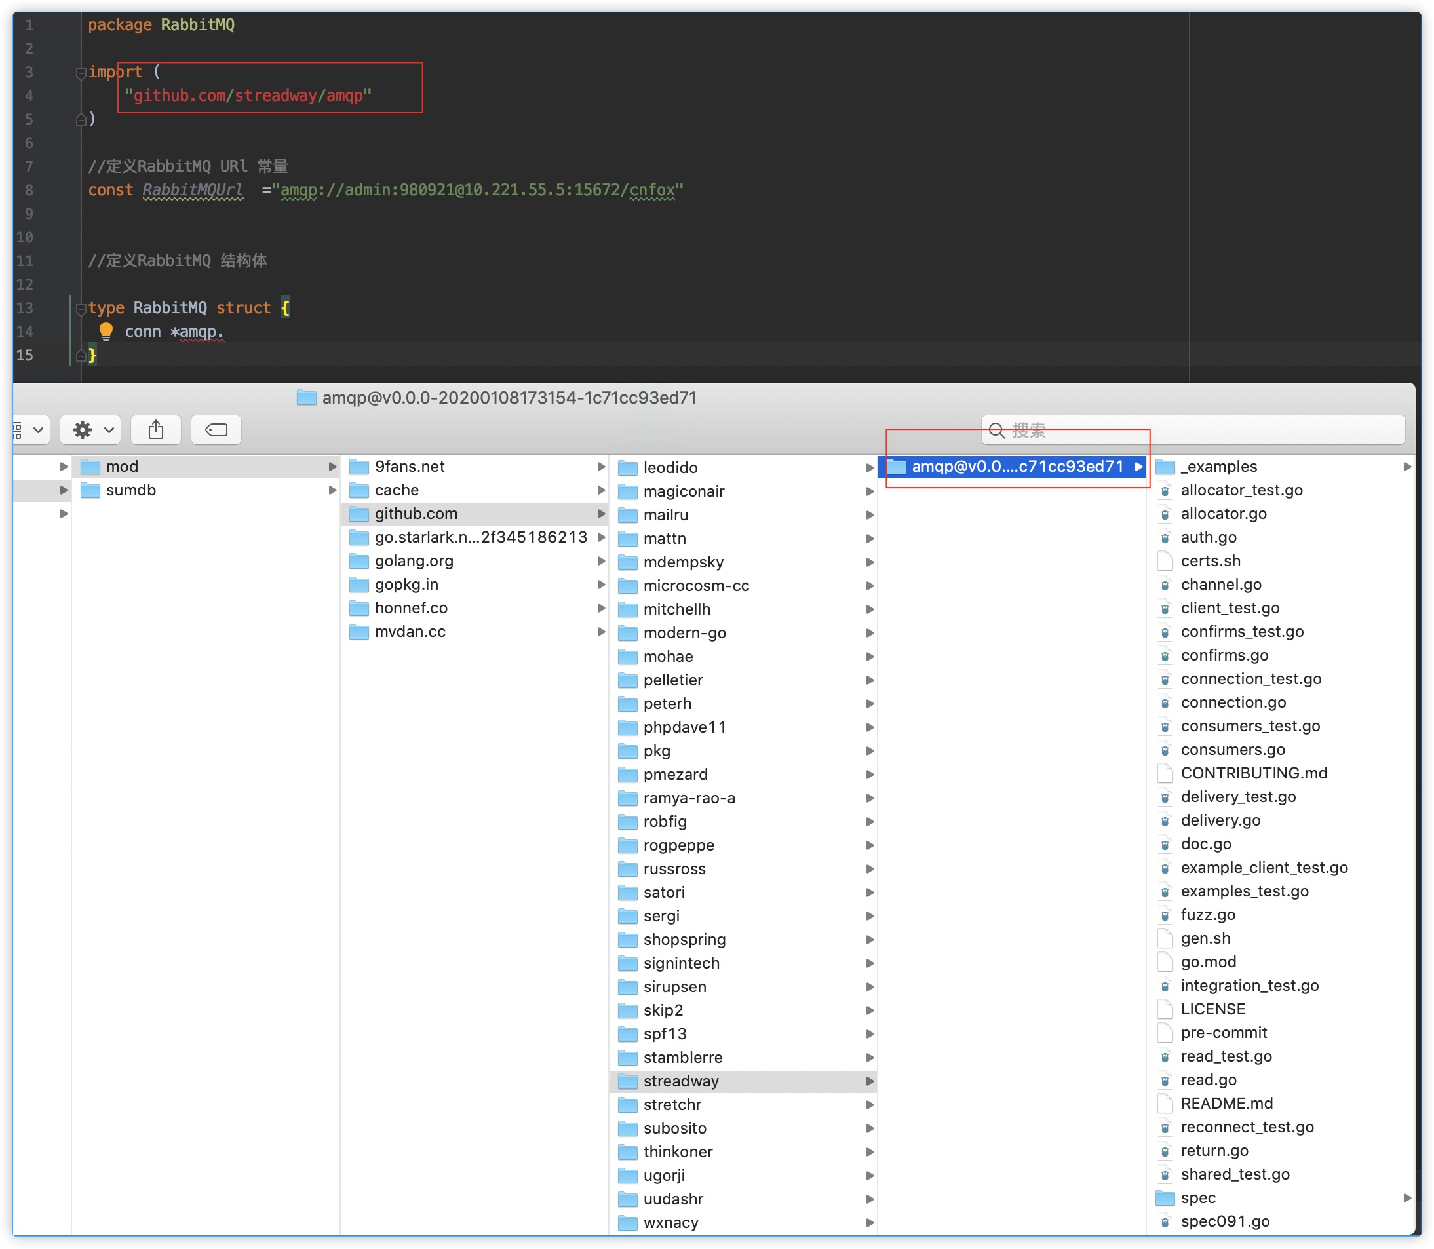This screenshot has width=1434, height=1249.
Task: Click the lightbulb intention icon on line 14
Action: click(x=106, y=331)
